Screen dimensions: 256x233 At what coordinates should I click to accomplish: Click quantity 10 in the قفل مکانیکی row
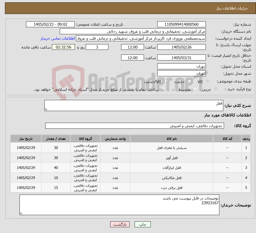(x=56, y=178)
